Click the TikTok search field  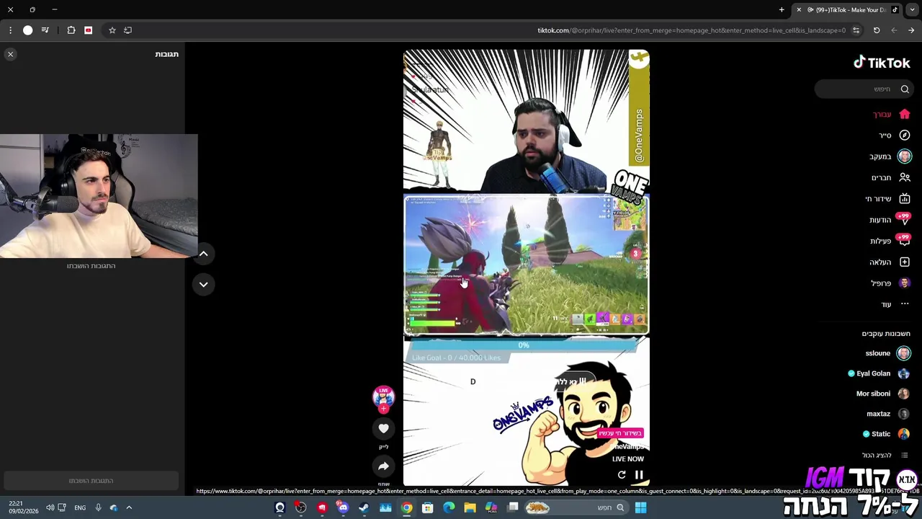click(x=864, y=89)
